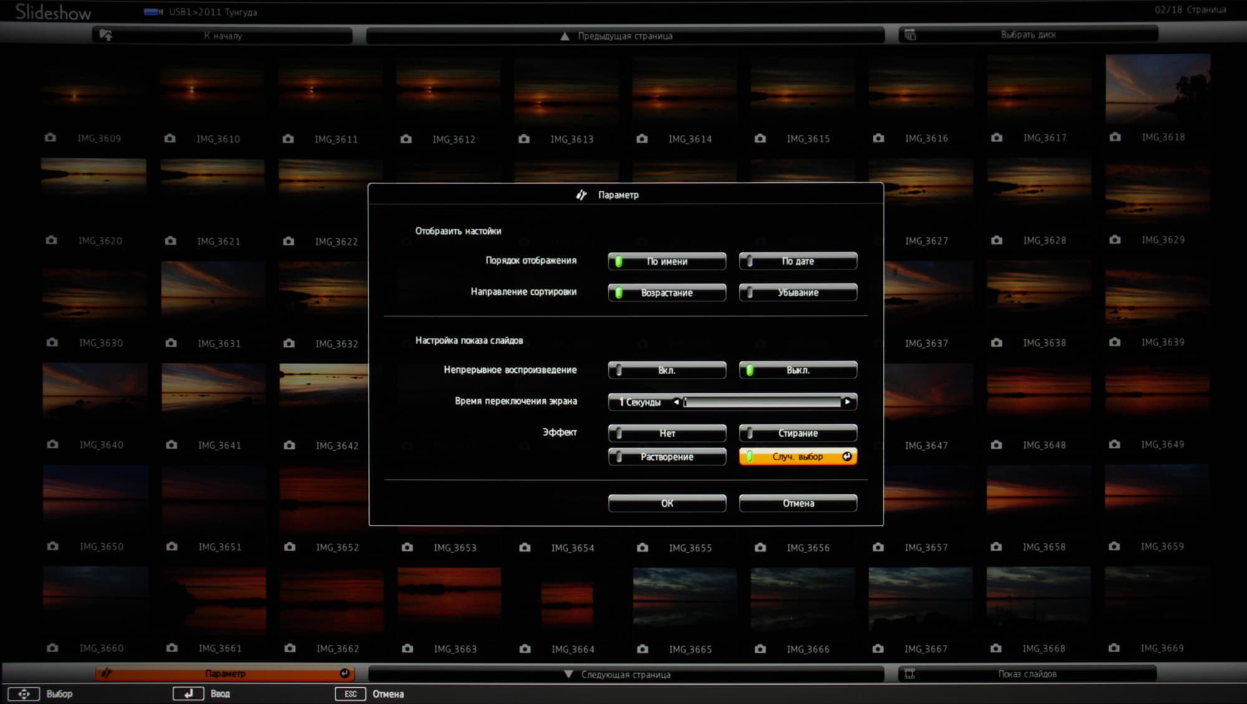Click the down triangle on Следующая страница
The image size is (1247, 704).
click(x=568, y=674)
